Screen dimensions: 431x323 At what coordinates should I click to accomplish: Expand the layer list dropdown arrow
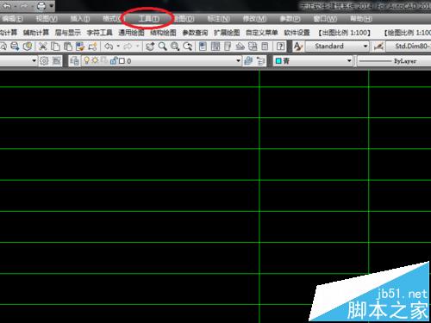point(238,61)
